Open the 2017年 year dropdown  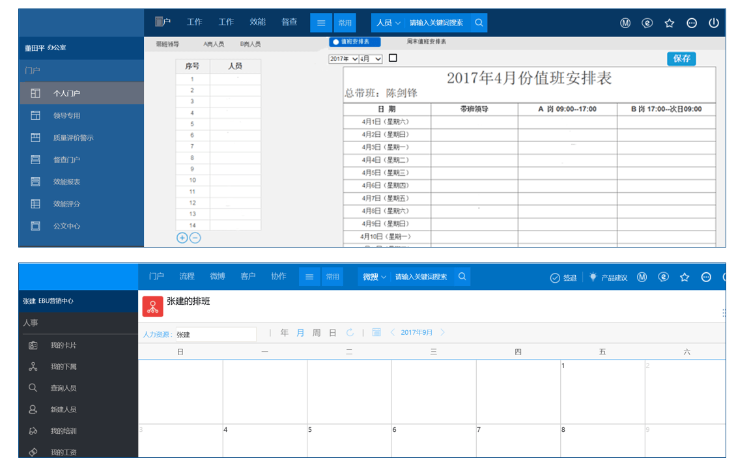coord(343,59)
